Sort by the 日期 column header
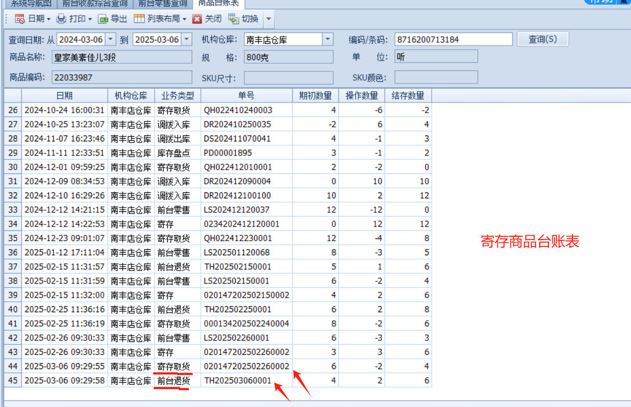This screenshot has height=407, width=631. pyautogui.click(x=65, y=95)
